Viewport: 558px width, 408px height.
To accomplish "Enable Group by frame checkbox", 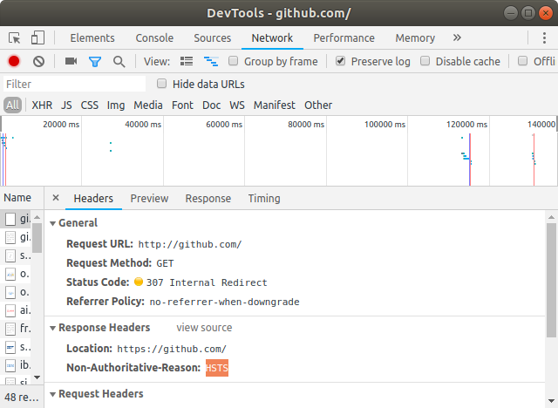I will 233,61.
